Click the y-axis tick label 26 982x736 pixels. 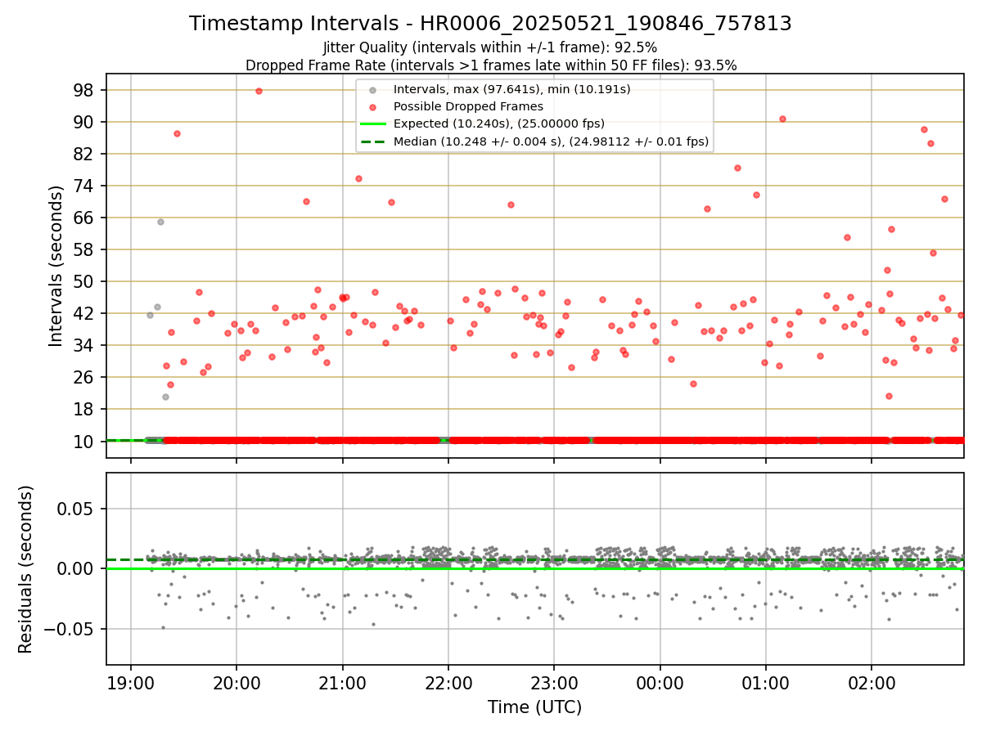tap(85, 377)
